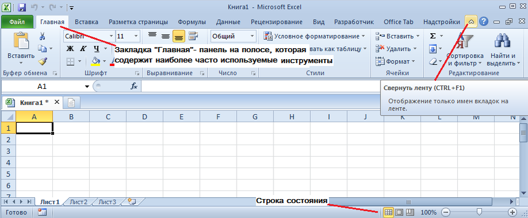Click the insert function fx icon

pyautogui.click(x=134, y=87)
